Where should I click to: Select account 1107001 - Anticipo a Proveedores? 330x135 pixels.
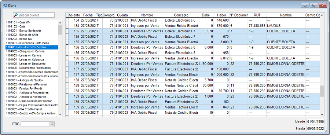(x=32, y=93)
